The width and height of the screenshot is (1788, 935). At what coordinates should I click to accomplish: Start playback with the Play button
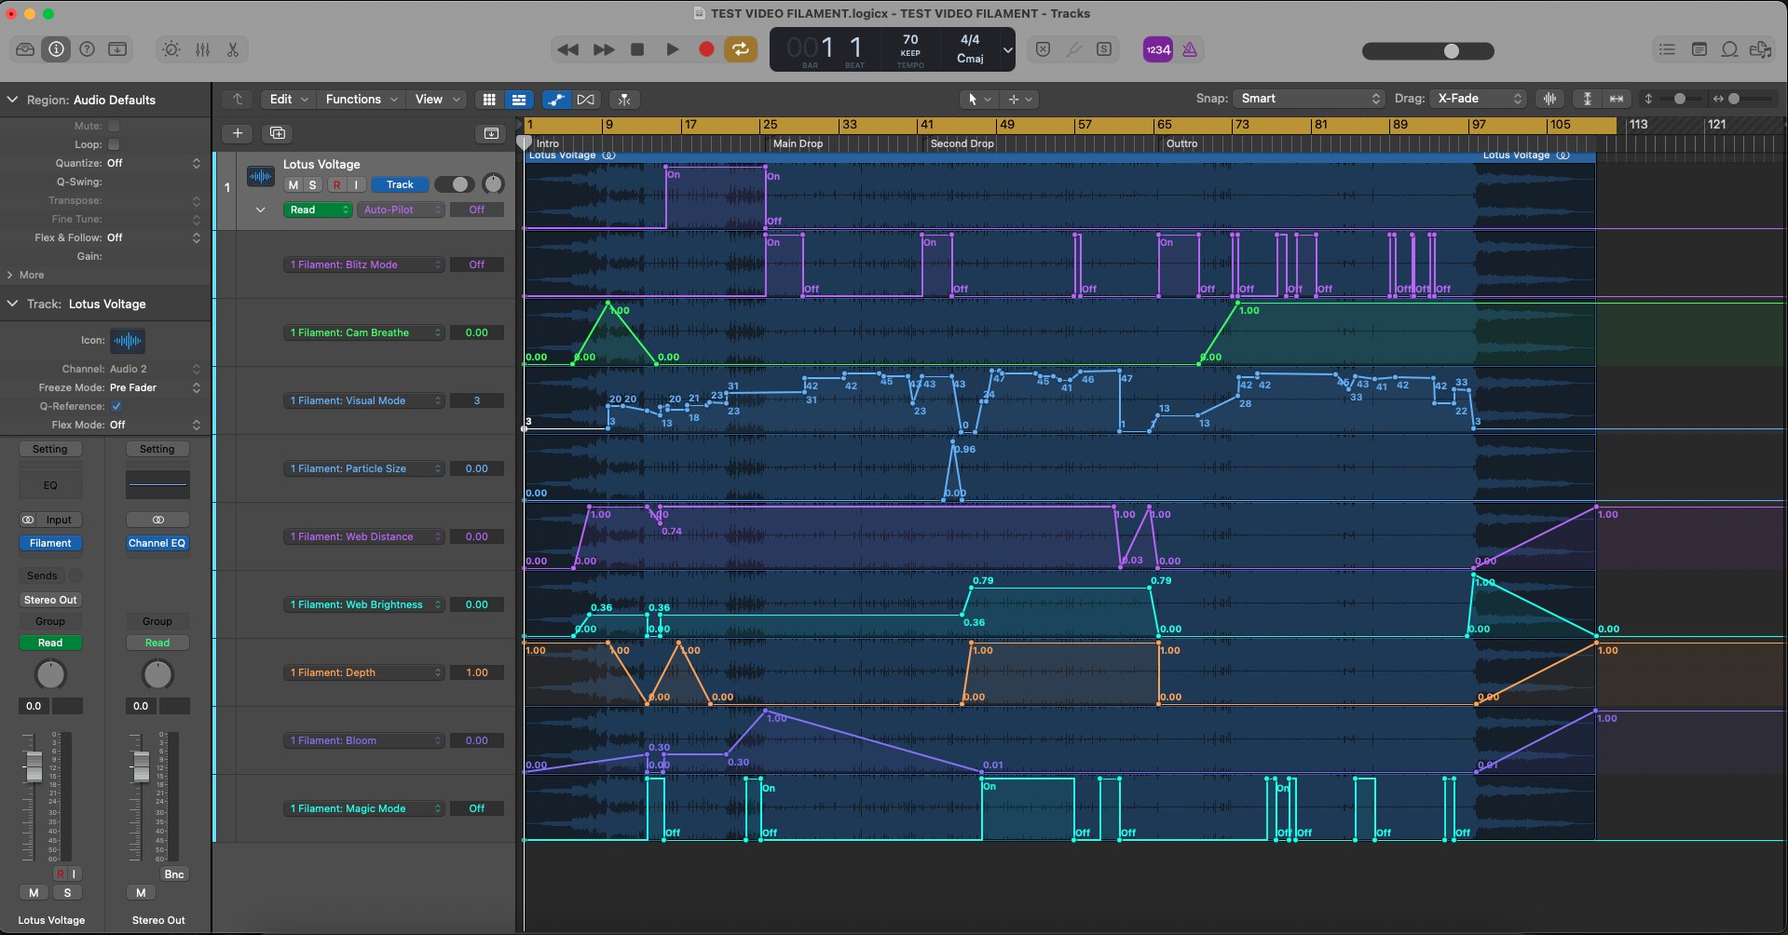(672, 49)
